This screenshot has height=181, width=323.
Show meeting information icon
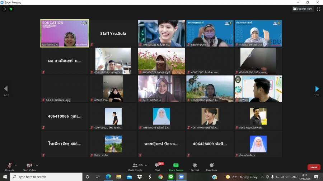click(x=4, y=9)
